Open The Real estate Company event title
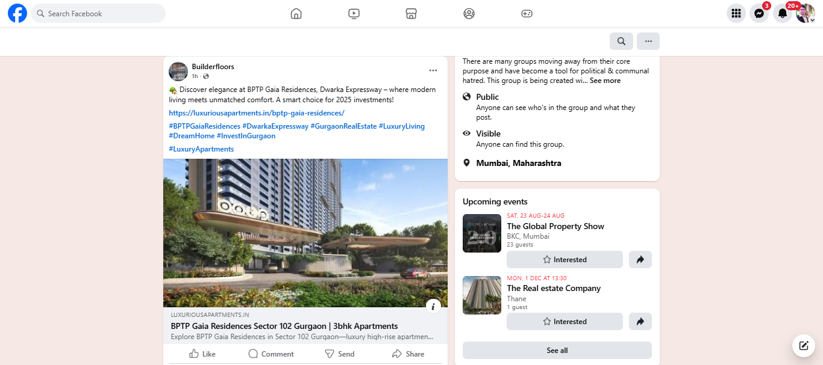This screenshot has width=823, height=365. click(x=554, y=288)
